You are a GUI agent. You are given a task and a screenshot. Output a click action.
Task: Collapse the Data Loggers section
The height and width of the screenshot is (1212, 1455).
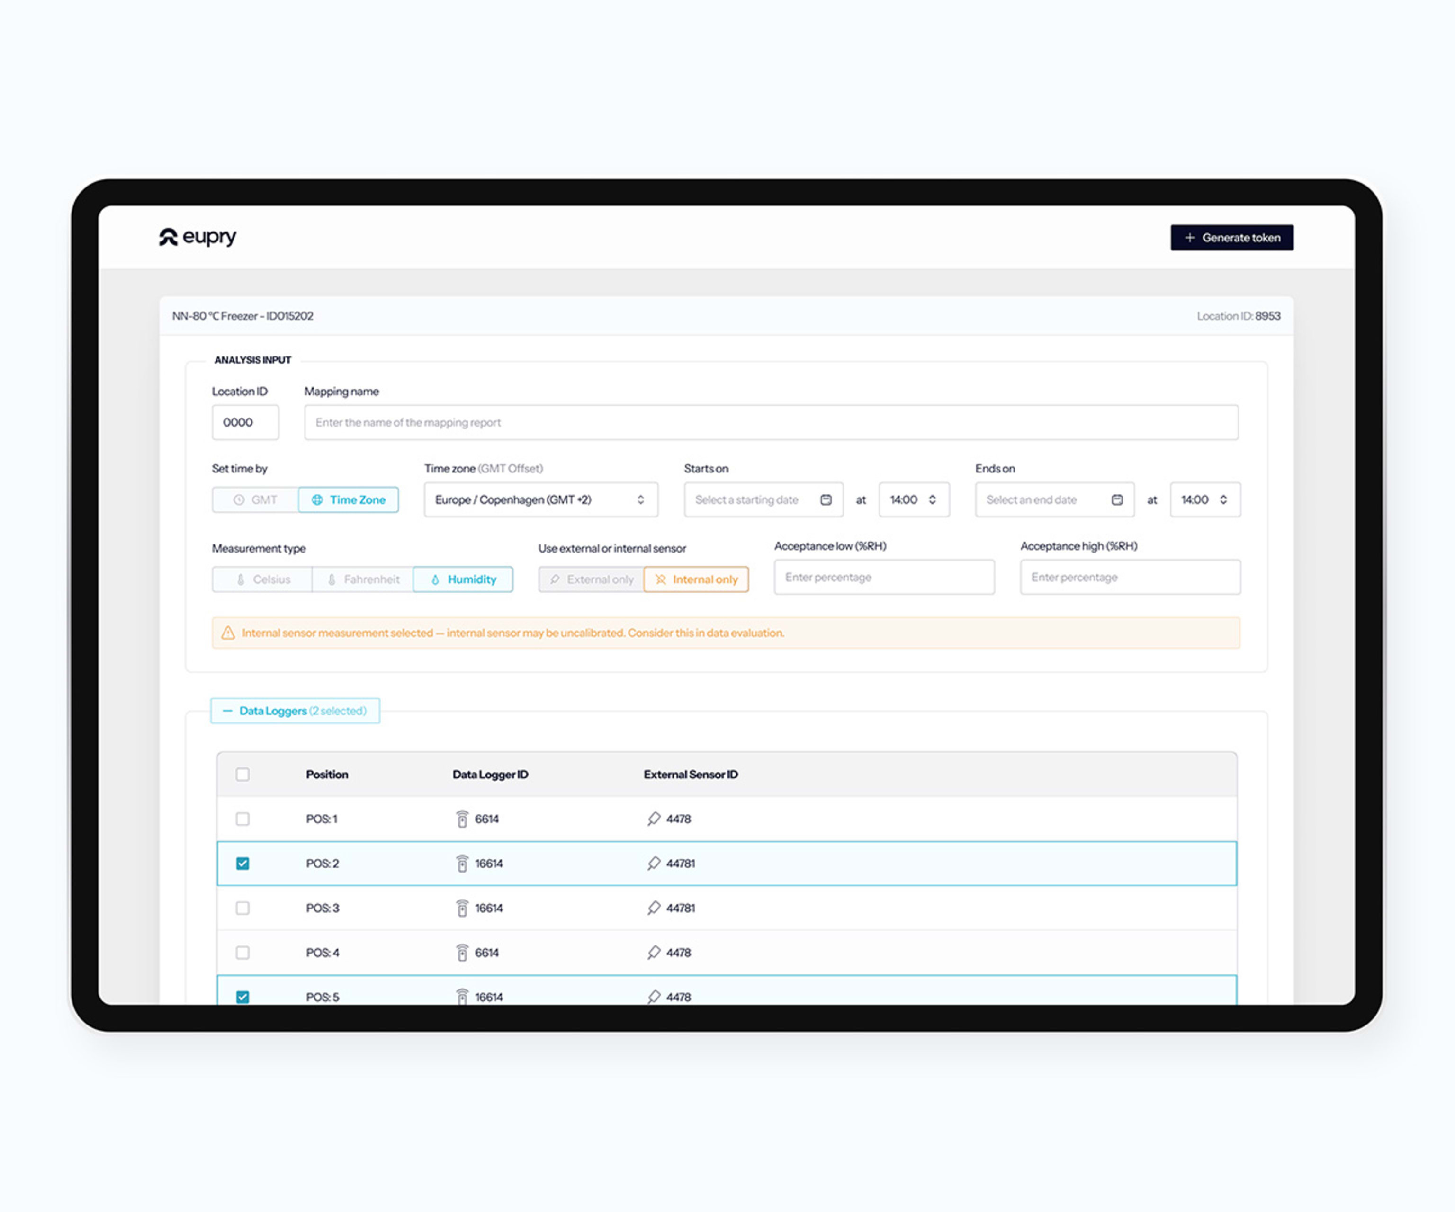coord(295,711)
